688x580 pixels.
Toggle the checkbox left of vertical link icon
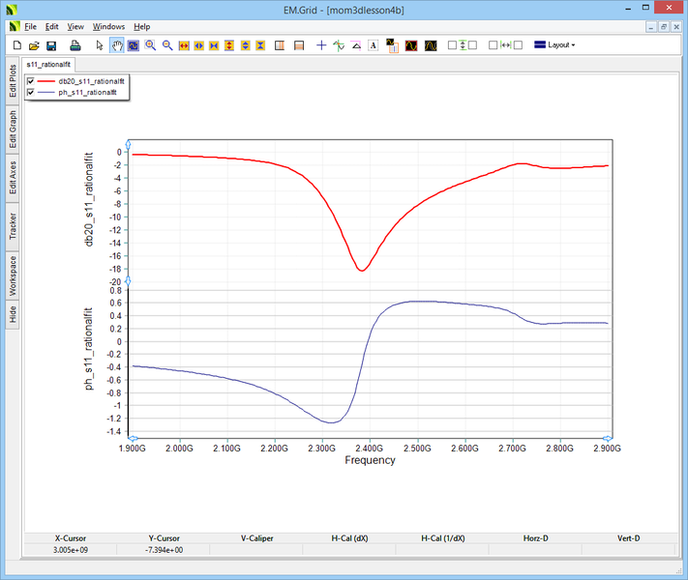coord(453,45)
